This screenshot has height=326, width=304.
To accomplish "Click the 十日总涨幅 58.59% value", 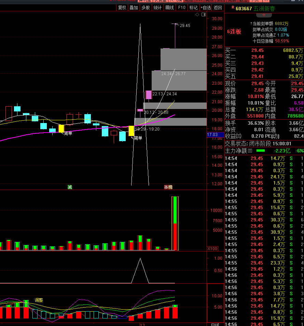I will 282,41.
